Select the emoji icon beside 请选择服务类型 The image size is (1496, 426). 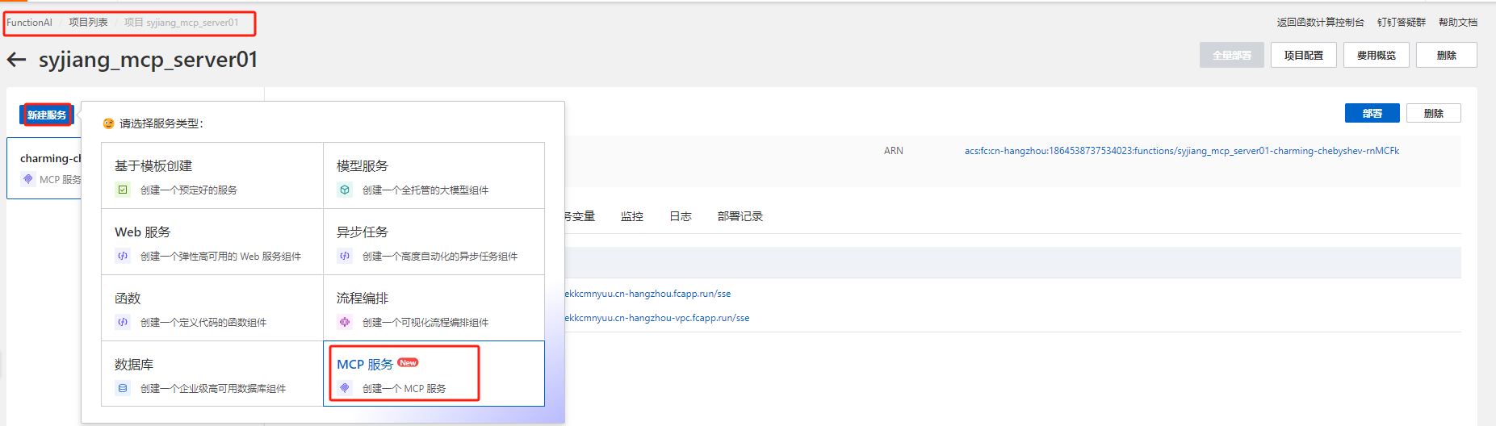pyautogui.click(x=108, y=123)
